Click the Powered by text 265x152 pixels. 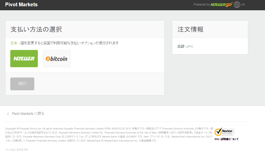coord(202,5)
